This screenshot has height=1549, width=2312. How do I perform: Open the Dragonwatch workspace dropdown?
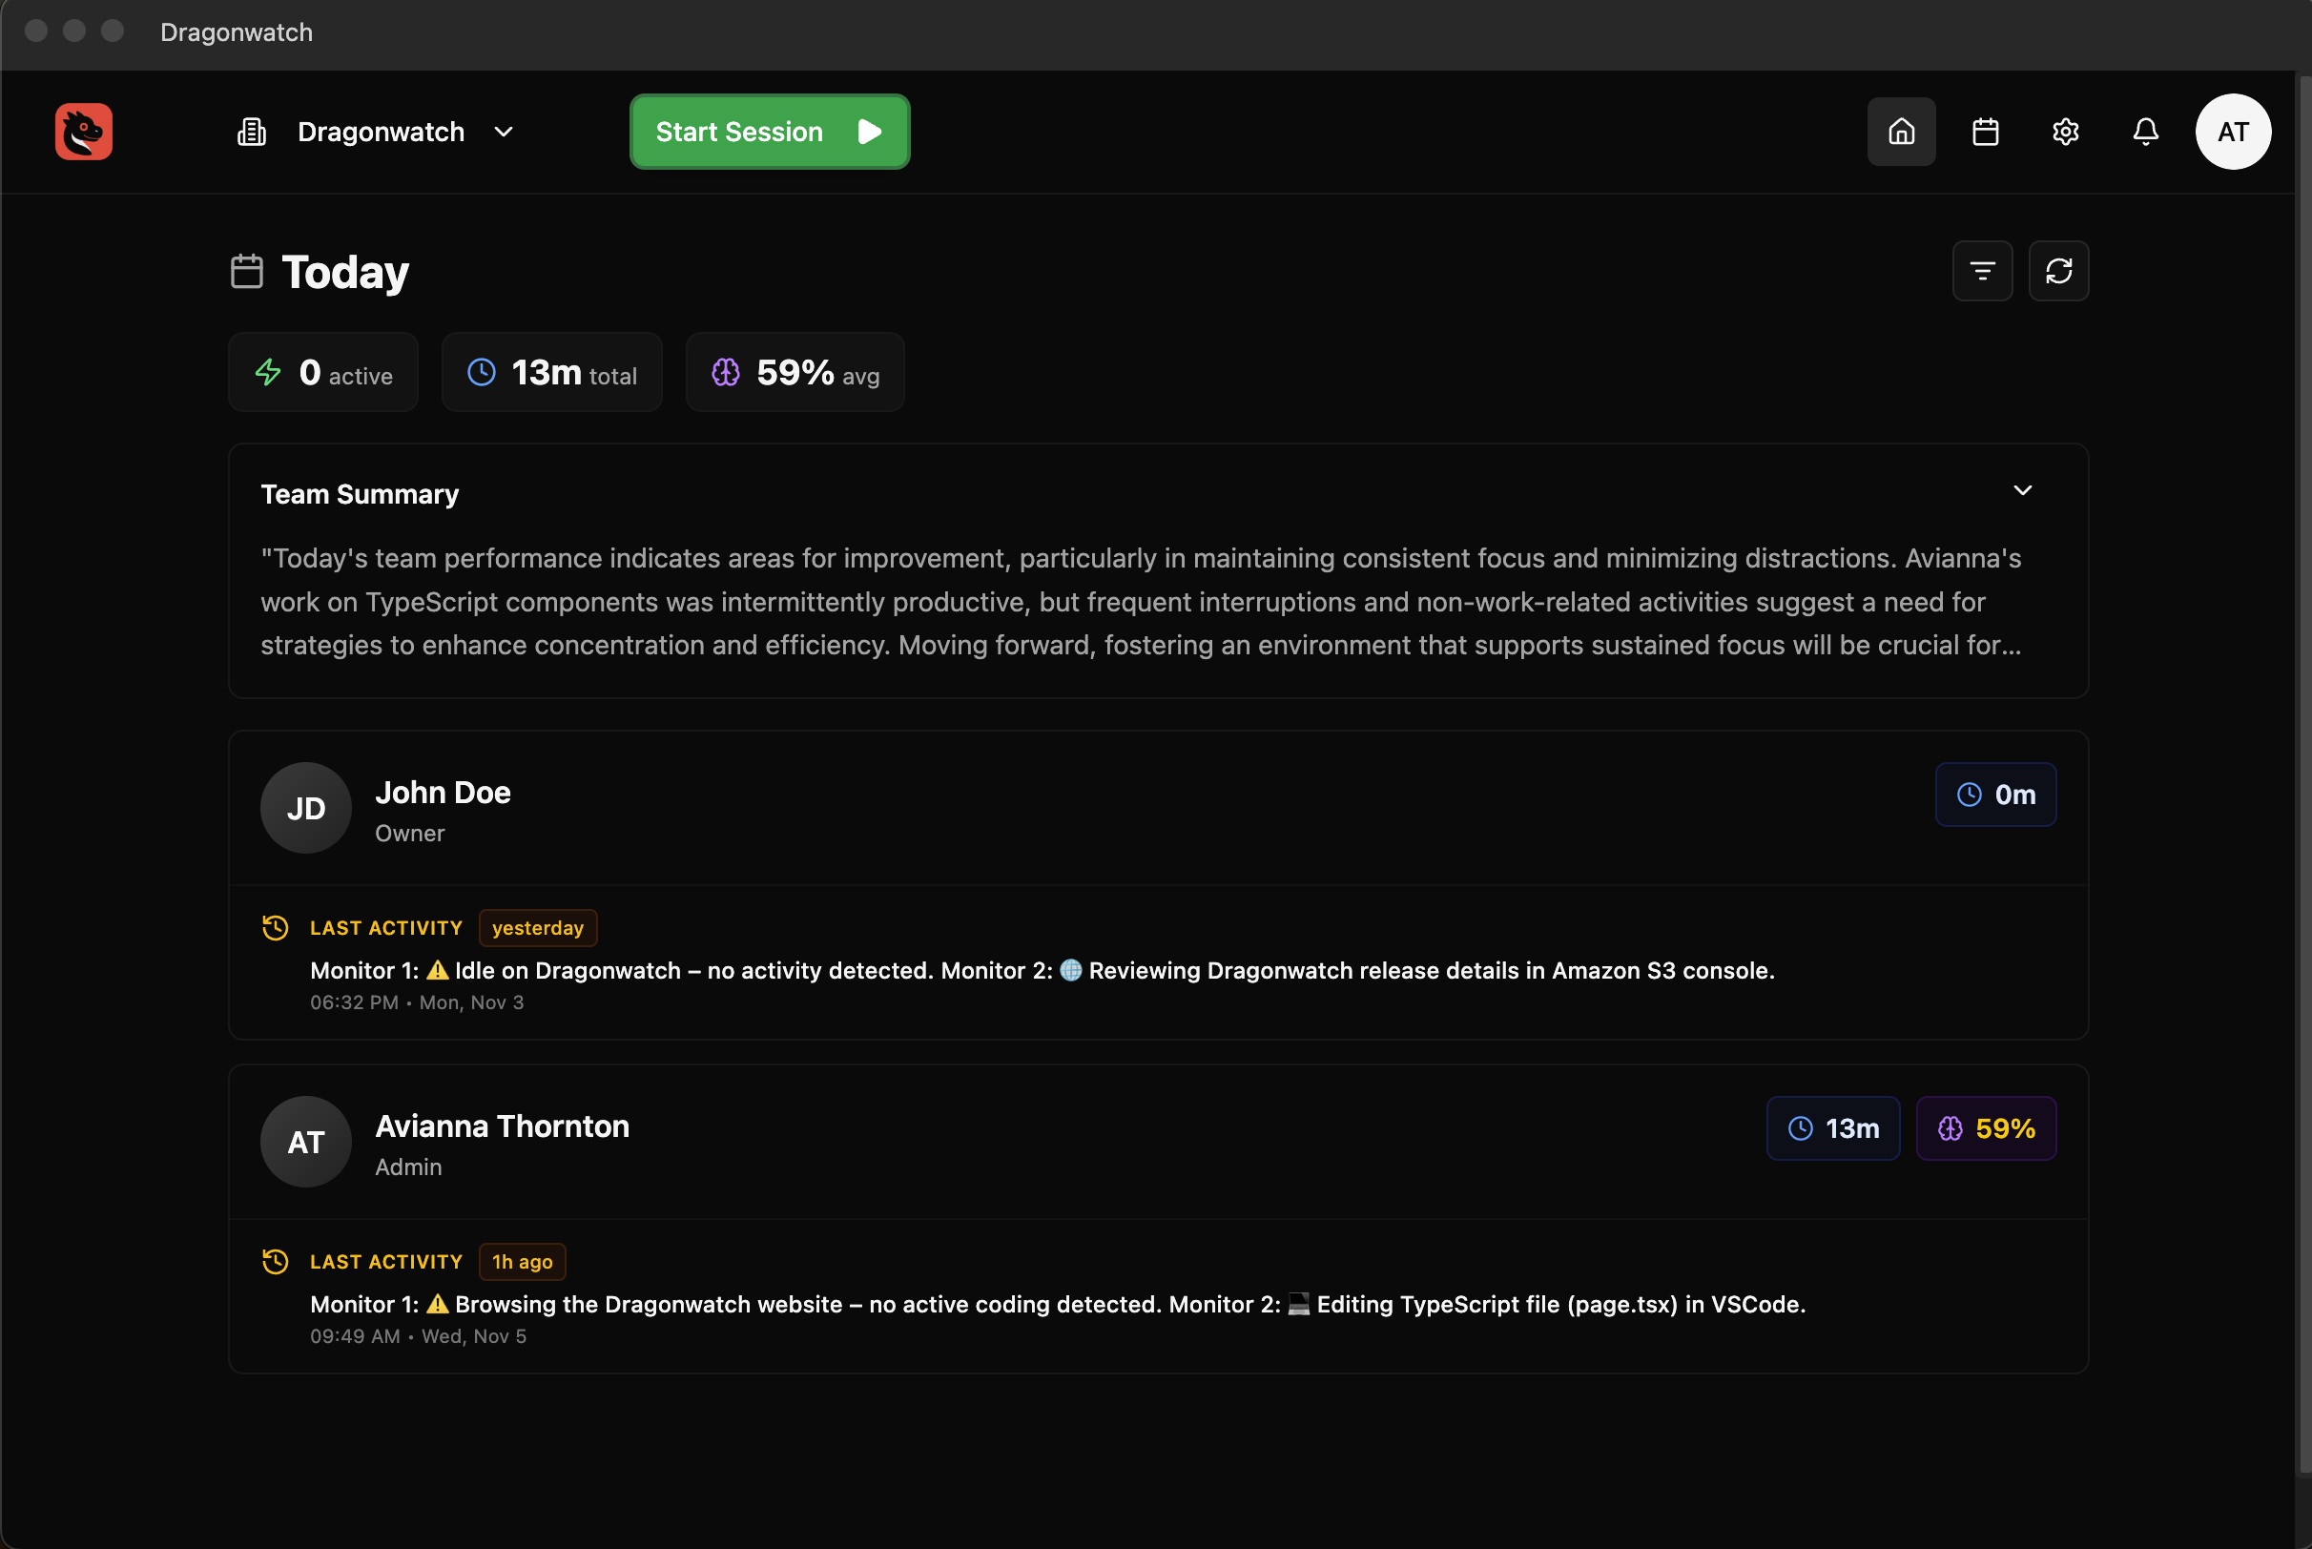[x=504, y=132]
